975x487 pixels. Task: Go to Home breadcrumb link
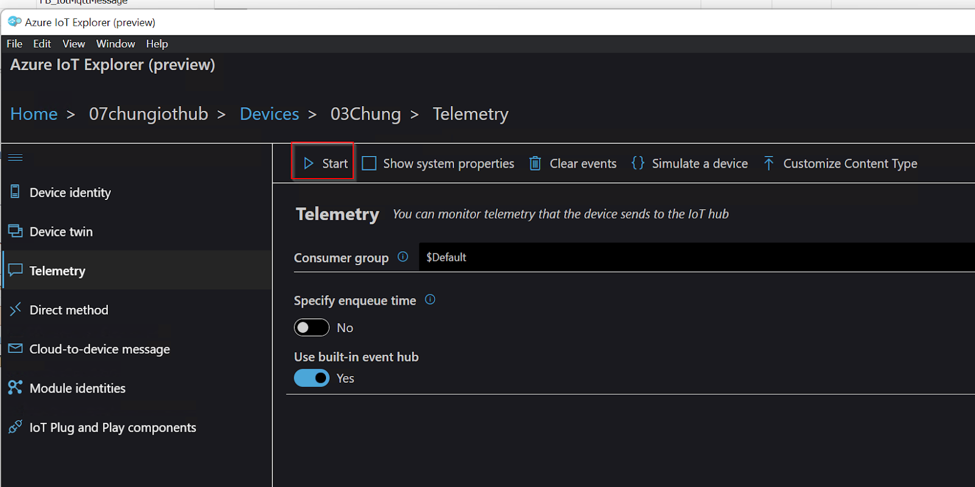coord(34,114)
